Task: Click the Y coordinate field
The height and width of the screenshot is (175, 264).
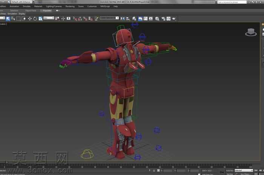Action: coord(181,170)
